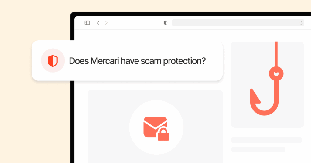Open the privacy shield in toolbar
The width and height of the screenshot is (311, 163).
pyautogui.click(x=166, y=23)
